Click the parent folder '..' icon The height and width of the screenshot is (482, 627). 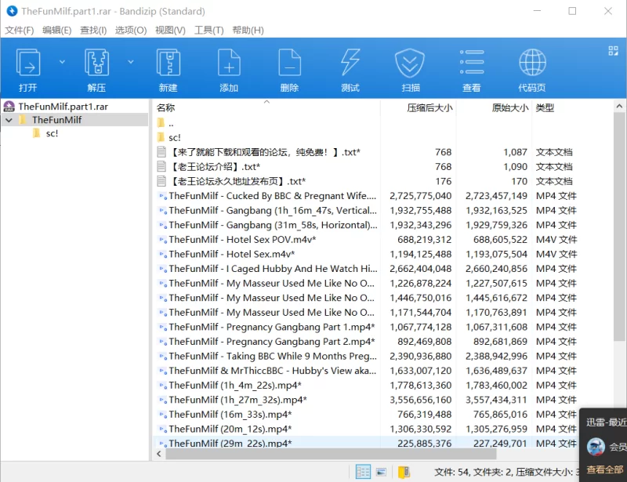click(161, 123)
